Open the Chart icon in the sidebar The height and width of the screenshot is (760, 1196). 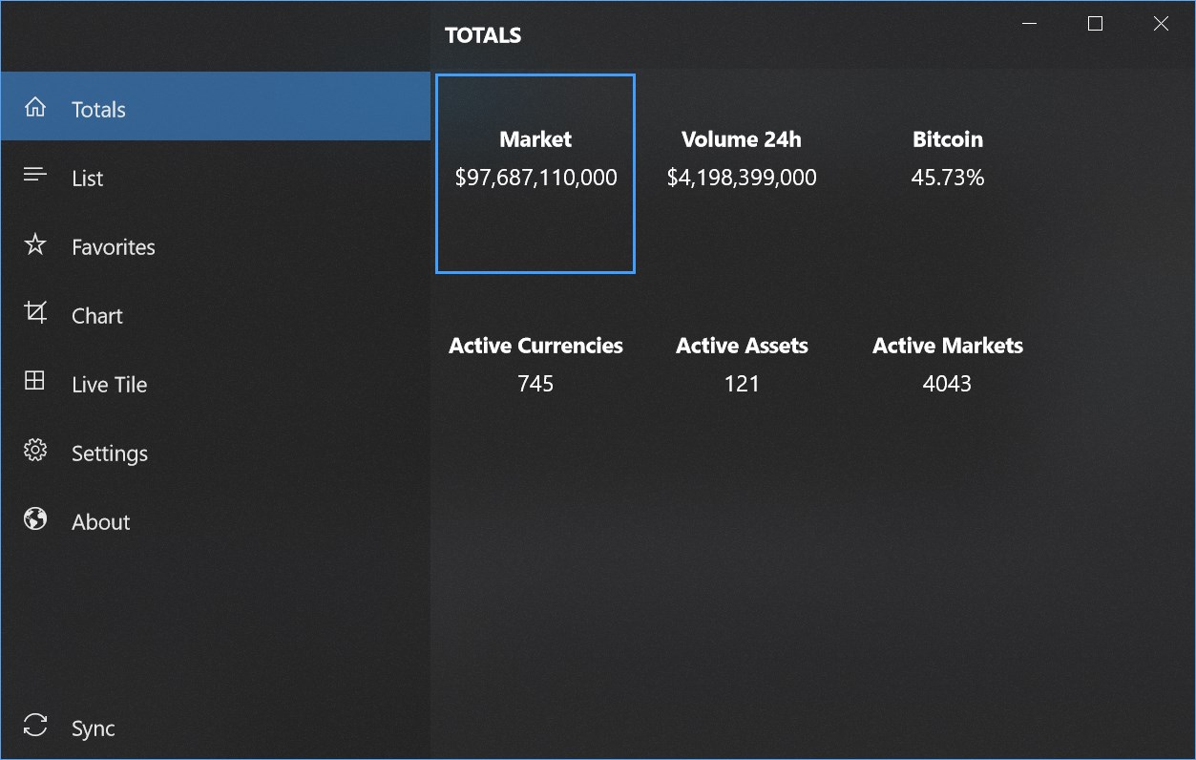tap(35, 314)
